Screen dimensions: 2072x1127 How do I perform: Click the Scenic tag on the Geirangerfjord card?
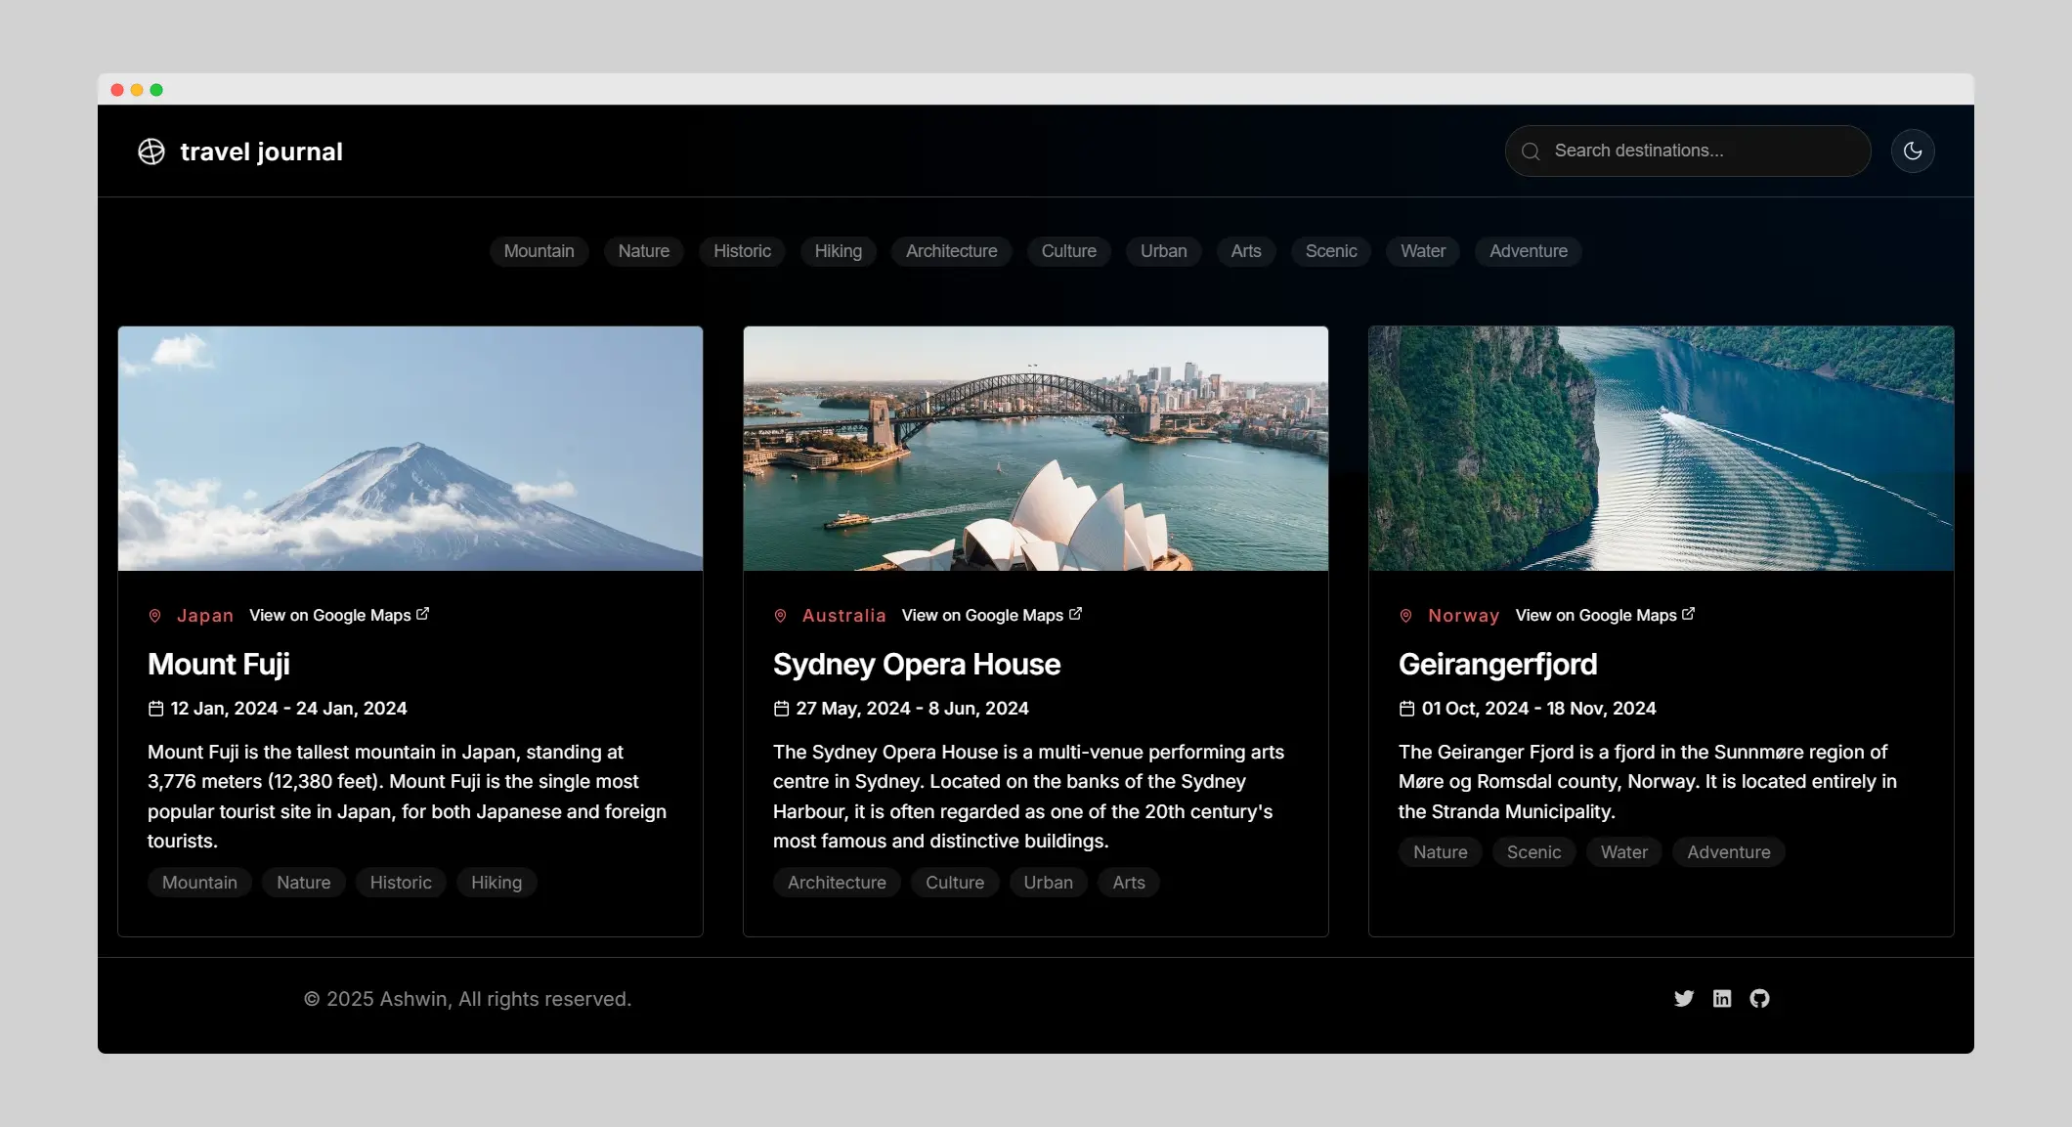pyautogui.click(x=1533, y=852)
